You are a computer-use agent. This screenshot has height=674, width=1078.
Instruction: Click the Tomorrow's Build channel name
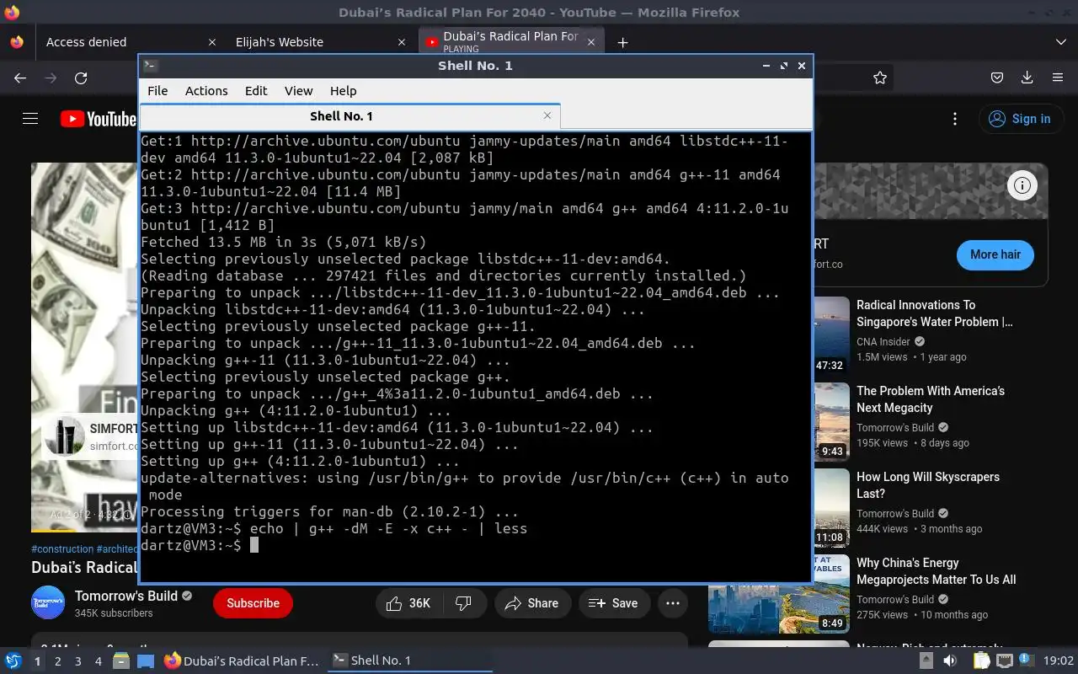click(x=126, y=596)
